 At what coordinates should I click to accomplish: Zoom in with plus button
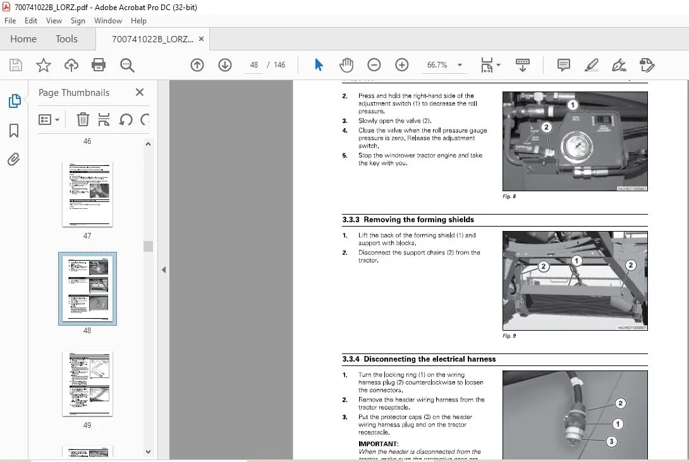[x=401, y=65]
